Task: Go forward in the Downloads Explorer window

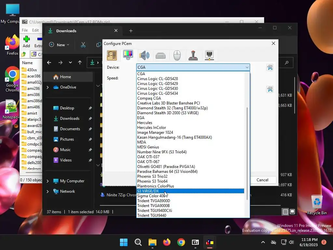Action: [60, 62]
